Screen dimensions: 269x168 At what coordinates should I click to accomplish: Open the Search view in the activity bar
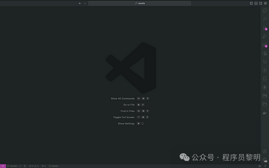[265, 19]
